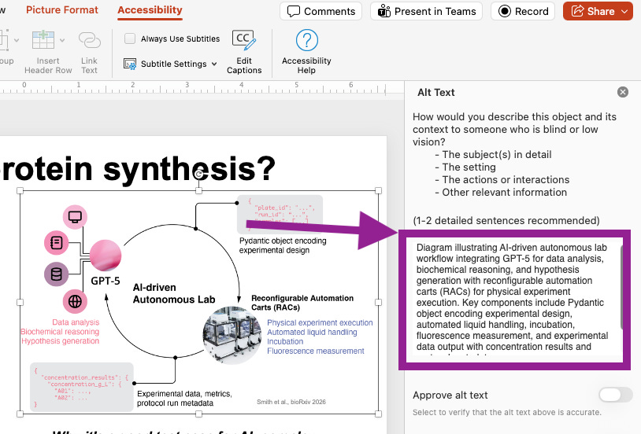641x434 pixels.
Task: Close the Alt Text pane
Action: [623, 92]
